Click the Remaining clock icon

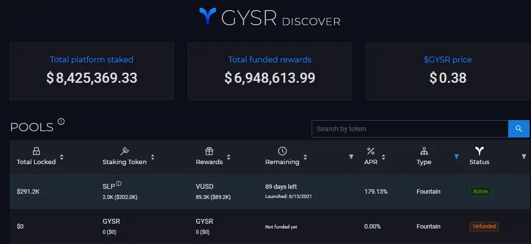(x=282, y=151)
